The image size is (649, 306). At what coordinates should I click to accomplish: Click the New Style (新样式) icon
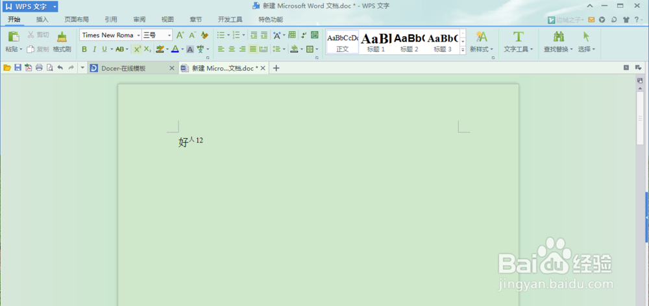482,37
